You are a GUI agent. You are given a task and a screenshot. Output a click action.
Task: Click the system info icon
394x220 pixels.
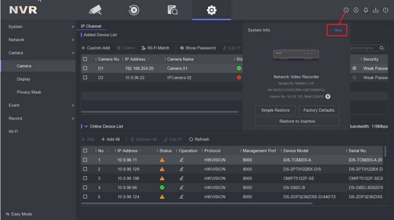(x=346, y=10)
